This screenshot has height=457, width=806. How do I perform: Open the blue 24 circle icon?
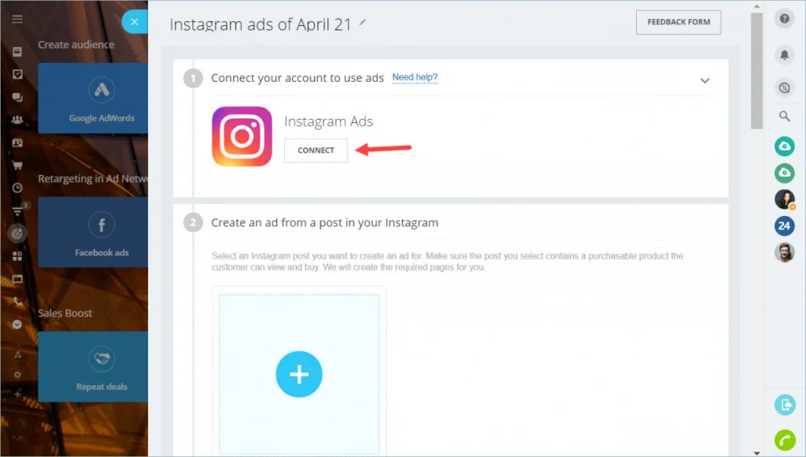pyautogui.click(x=785, y=225)
